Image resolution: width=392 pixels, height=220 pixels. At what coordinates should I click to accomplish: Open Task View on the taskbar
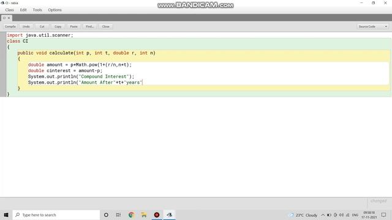tap(118, 215)
